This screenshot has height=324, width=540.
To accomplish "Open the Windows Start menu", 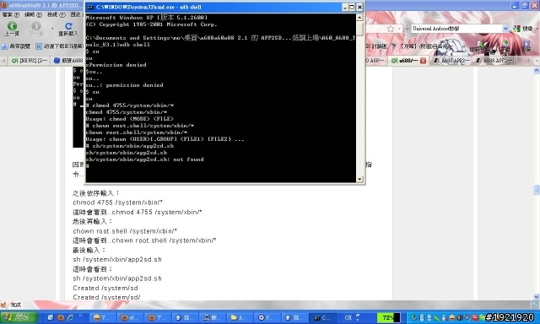I will [19, 317].
